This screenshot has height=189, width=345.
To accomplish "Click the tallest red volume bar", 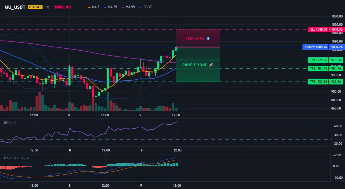I will (40, 101).
